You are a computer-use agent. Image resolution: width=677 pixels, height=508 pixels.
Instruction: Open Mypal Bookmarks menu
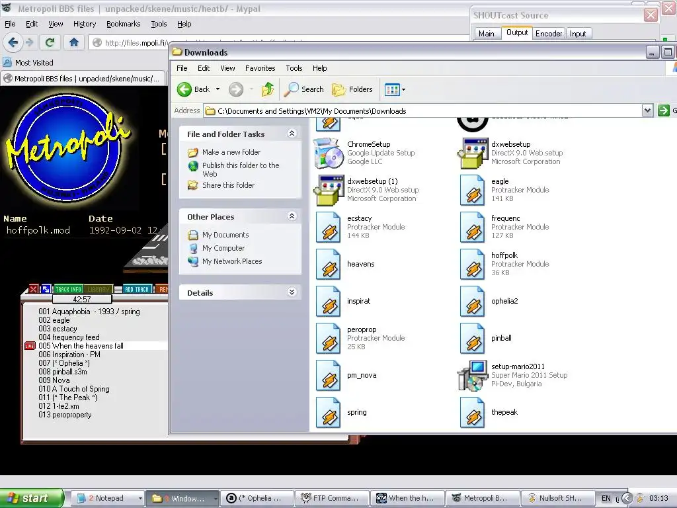click(124, 24)
